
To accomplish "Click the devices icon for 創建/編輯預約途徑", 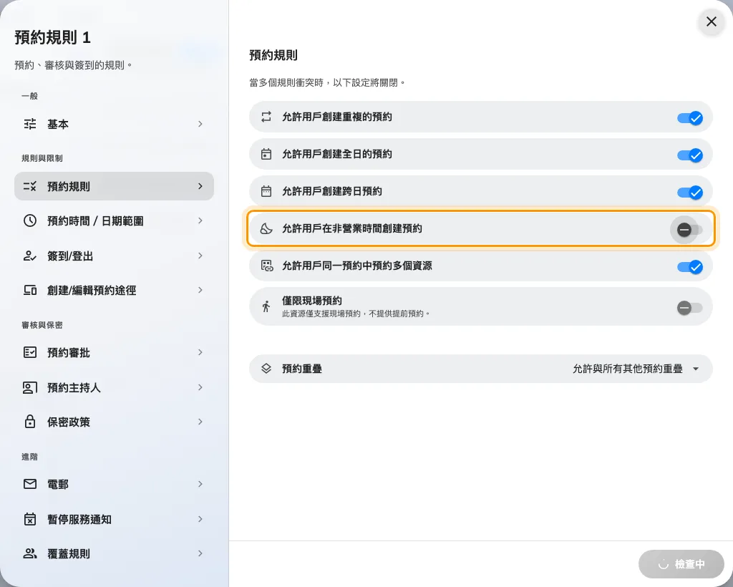I will coord(30,290).
